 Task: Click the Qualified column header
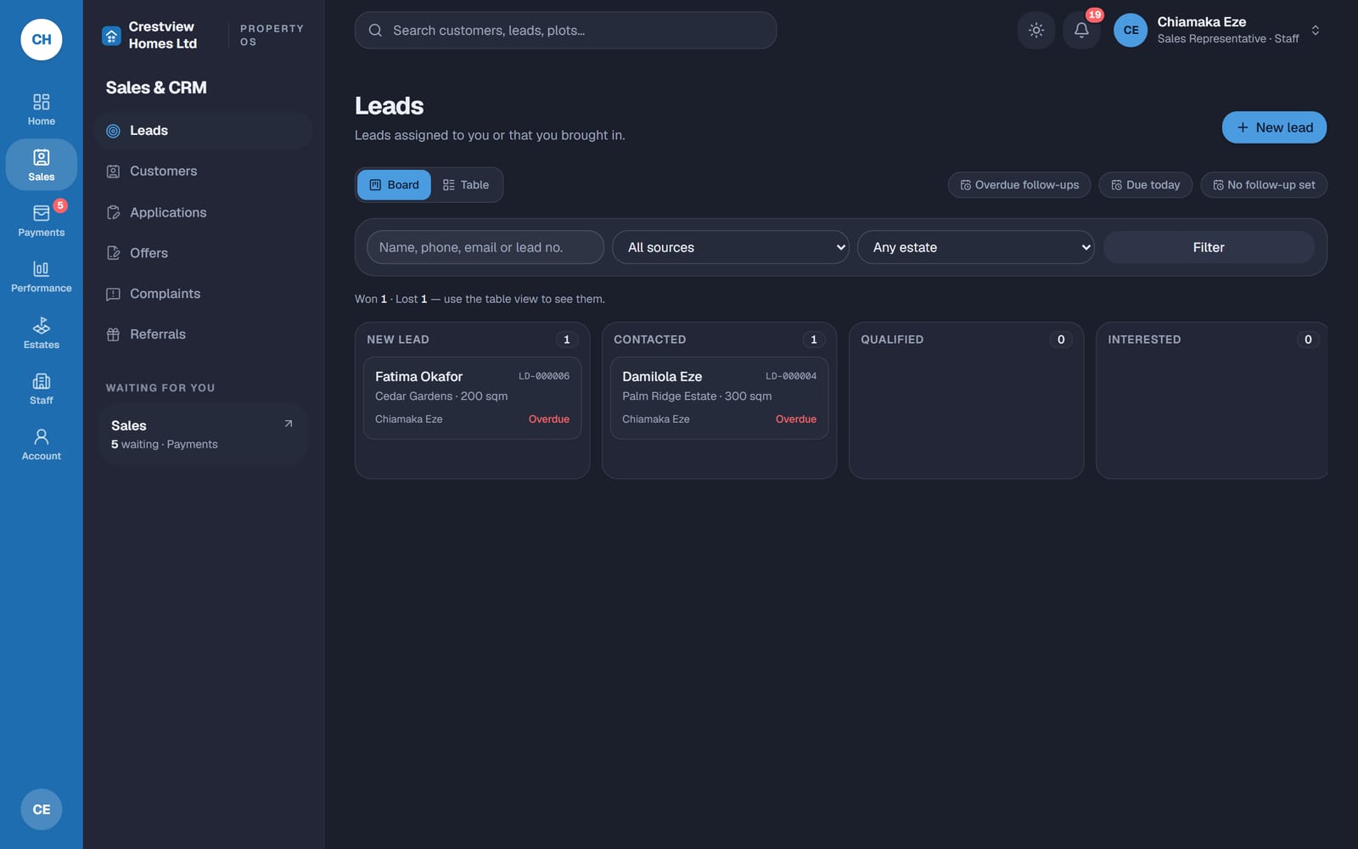point(892,340)
